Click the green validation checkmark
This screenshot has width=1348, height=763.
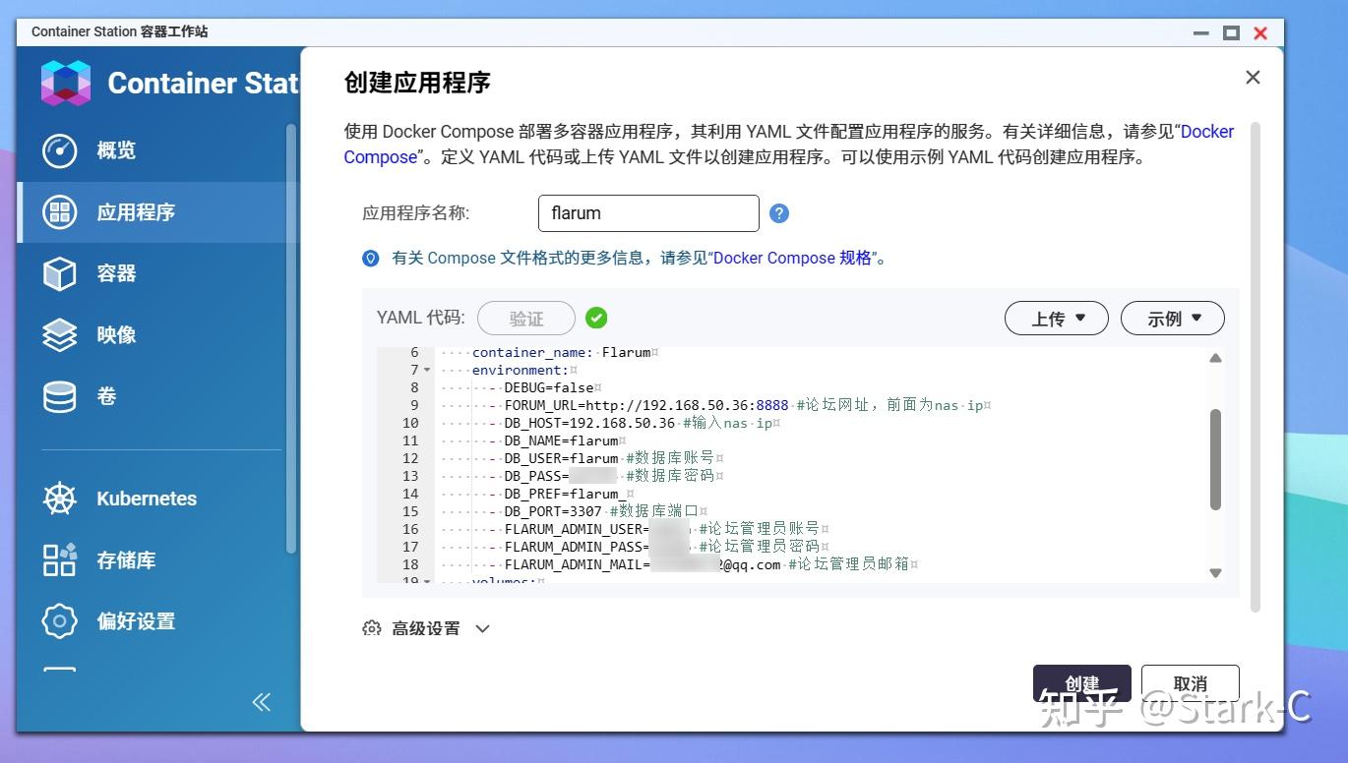[597, 318]
